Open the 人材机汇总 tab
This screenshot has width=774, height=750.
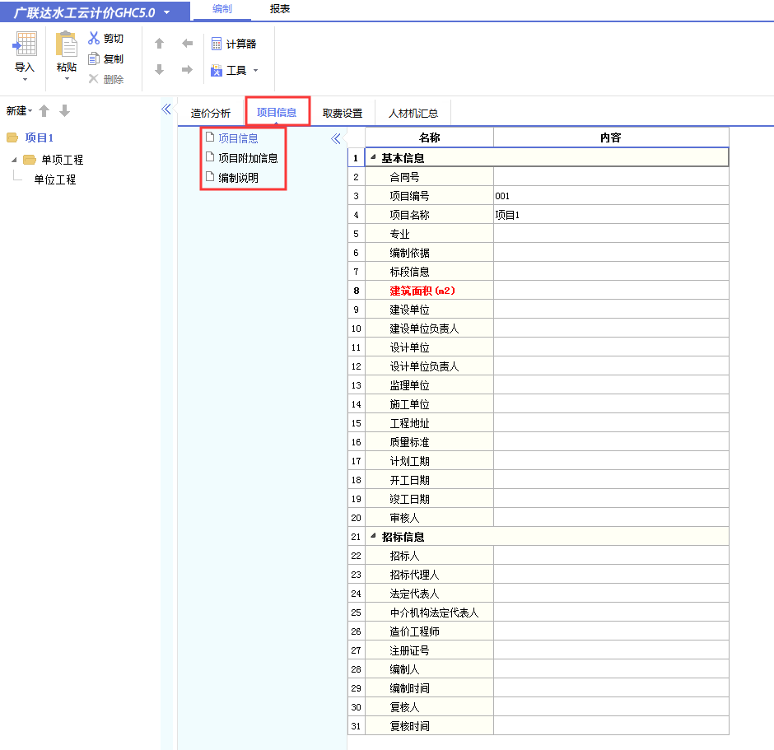click(x=413, y=112)
